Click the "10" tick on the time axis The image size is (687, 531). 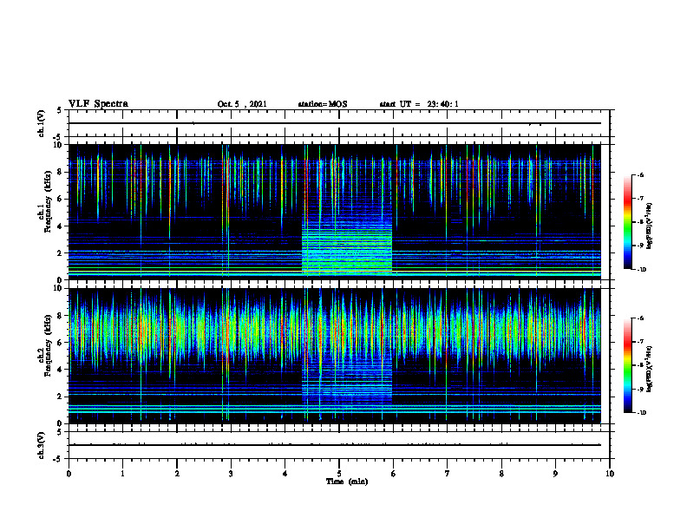610,474
